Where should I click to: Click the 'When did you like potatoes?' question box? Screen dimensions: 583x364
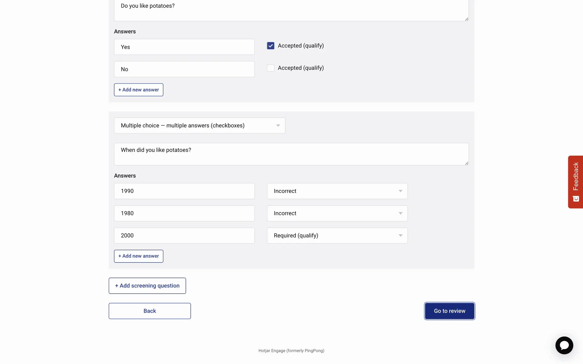tap(291, 154)
